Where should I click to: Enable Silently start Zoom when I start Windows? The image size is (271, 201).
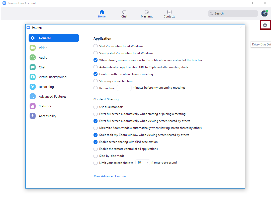[96, 53]
